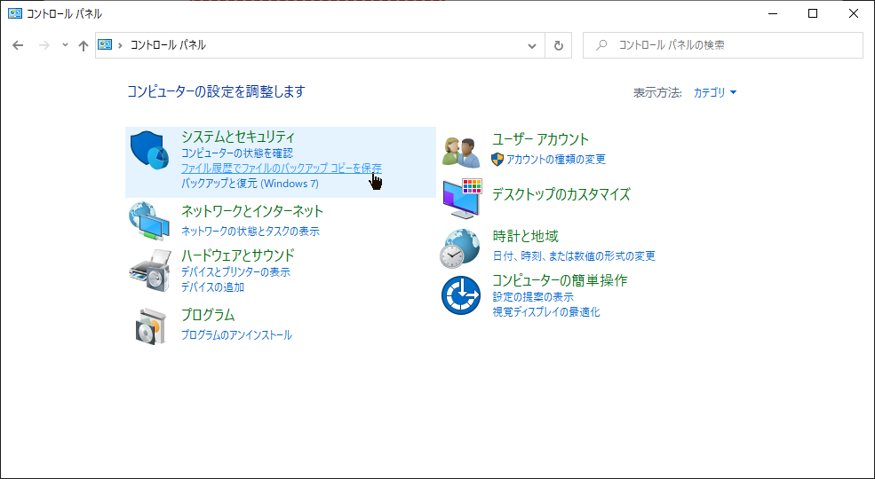Viewport: 875px width, 479px height.
Task: Refresh the Control Panel view
Action: click(559, 45)
